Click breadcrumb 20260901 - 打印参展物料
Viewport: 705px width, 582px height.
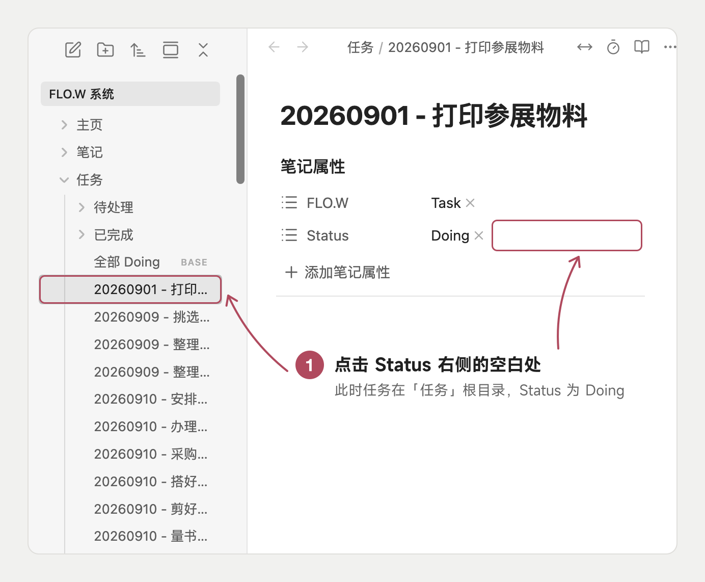click(x=466, y=47)
